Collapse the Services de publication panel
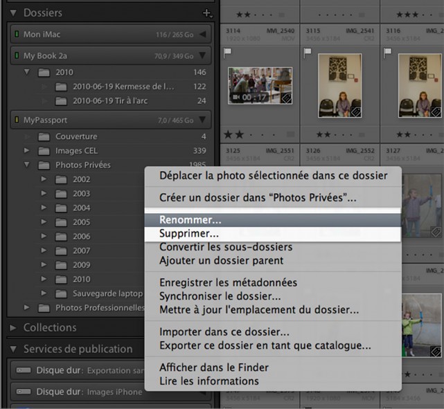 (x=13, y=349)
